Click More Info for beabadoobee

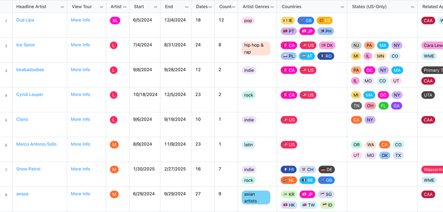(x=81, y=70)
